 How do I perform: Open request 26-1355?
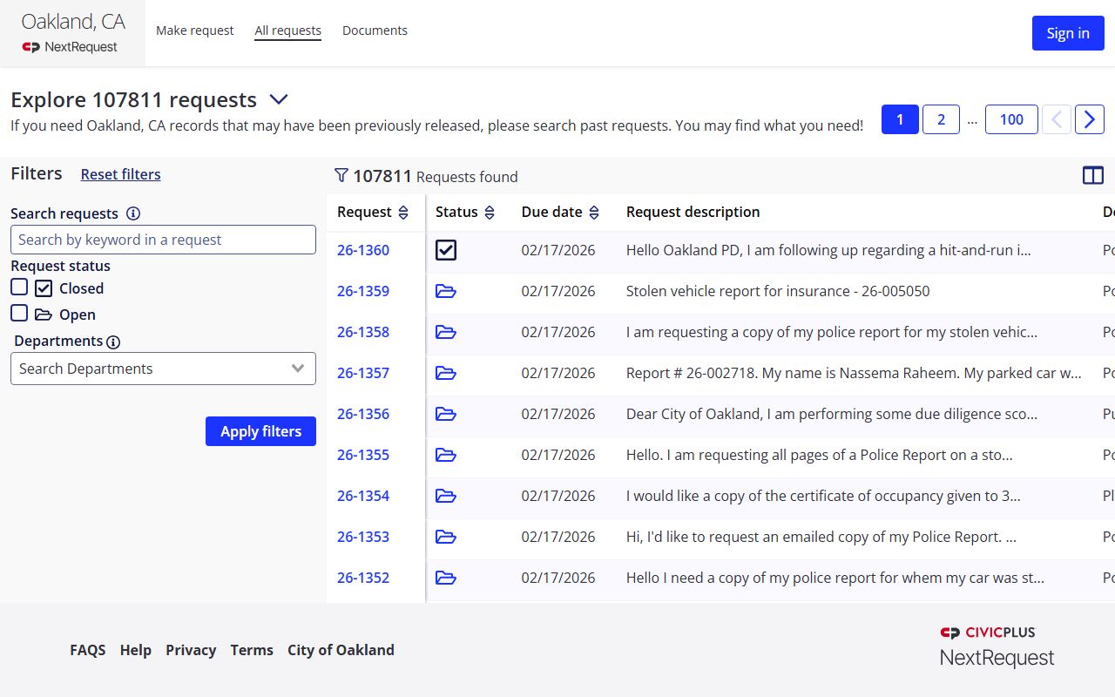click(363, 455)
